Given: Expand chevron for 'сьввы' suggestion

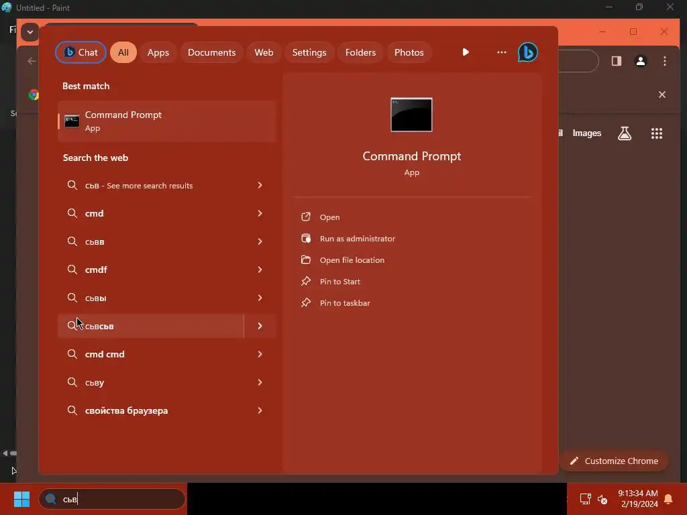Looking at the screenshot, I should coord(260,298).
